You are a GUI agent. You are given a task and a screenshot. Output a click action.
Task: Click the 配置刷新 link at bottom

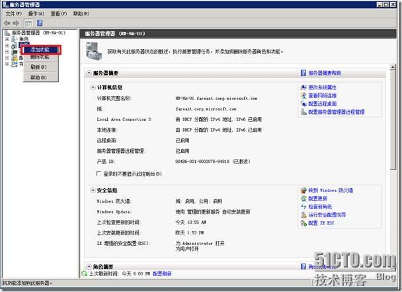pyautogui.click(x=162, y=273)
